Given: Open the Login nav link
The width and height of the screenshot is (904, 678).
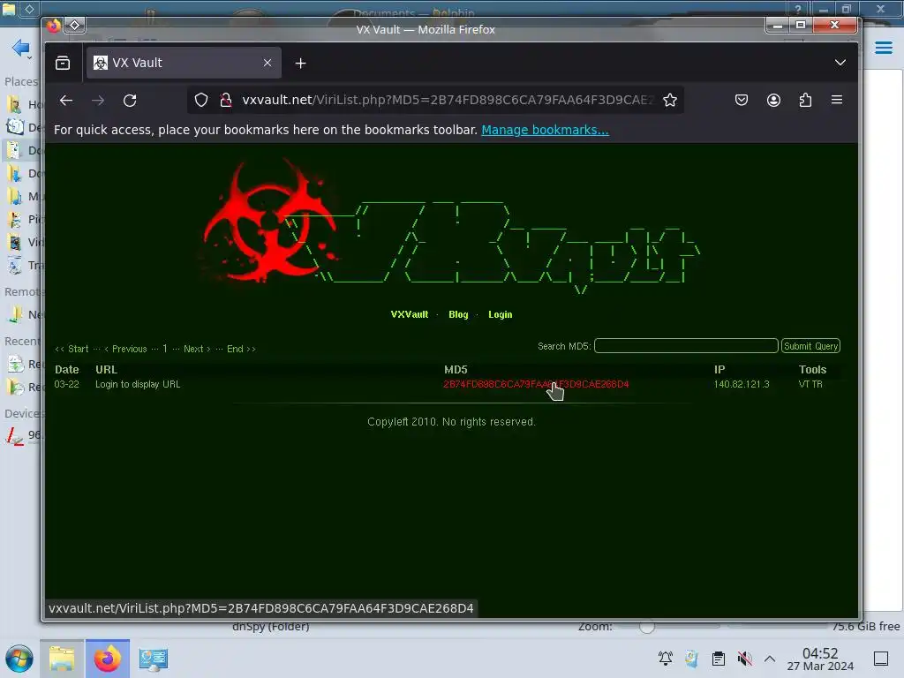Looking at the screenshot, I should [x=500, y=314].
